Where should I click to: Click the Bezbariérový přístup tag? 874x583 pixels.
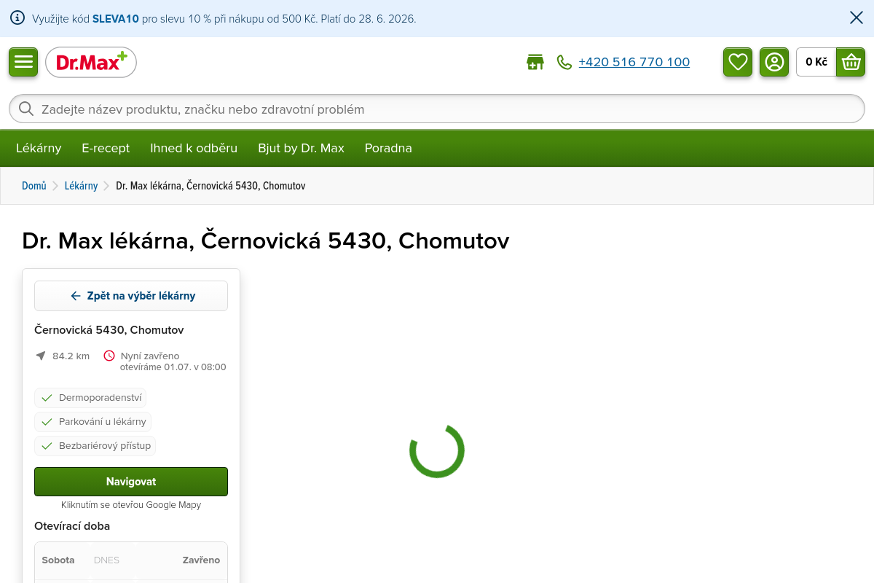pos(95,446)
